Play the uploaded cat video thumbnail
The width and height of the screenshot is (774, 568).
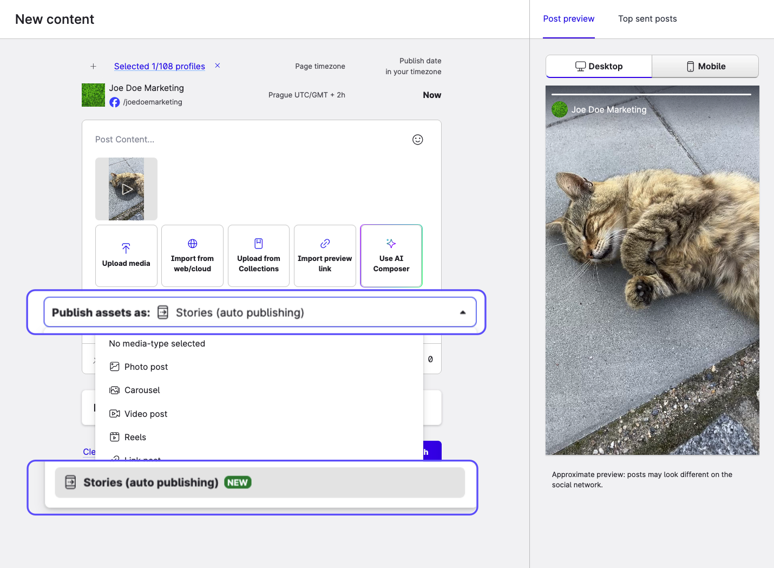point(127,189)
